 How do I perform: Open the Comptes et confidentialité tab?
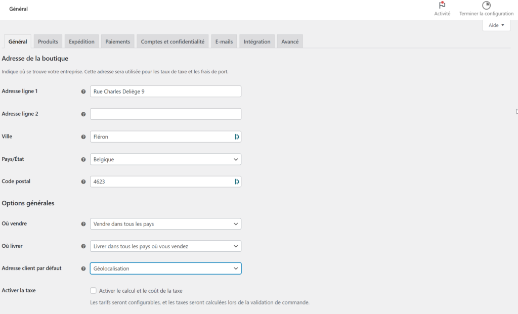(172, 41)
